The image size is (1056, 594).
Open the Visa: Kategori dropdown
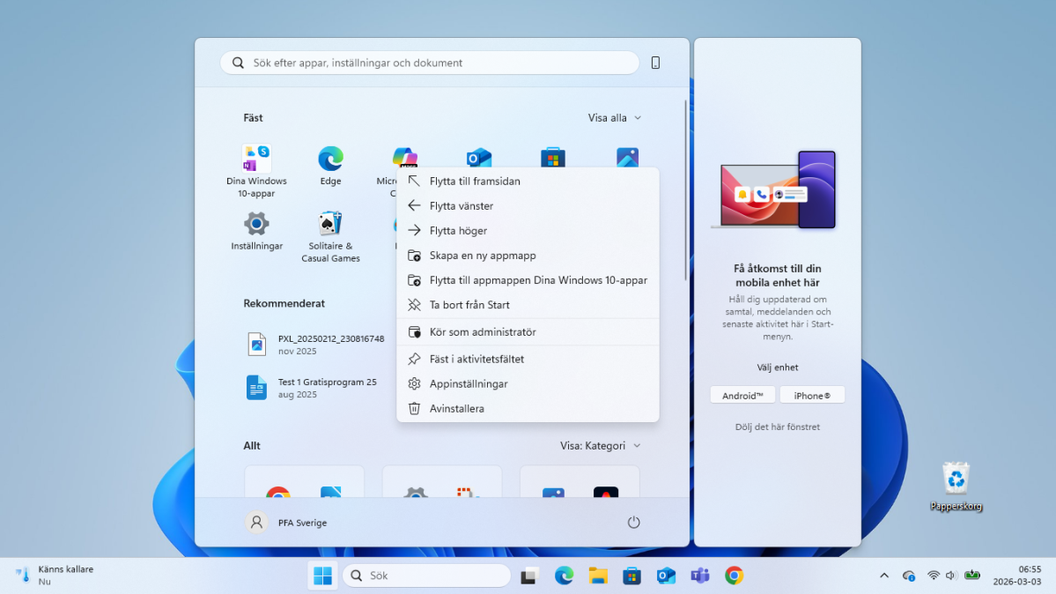(600, 446)
